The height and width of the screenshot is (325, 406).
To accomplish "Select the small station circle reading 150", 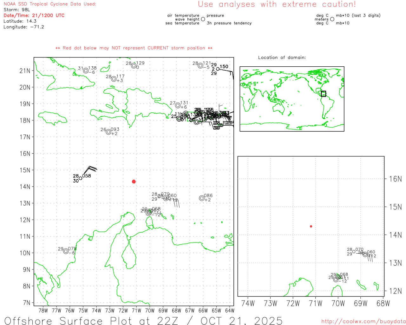I will (x=218, y=69).
